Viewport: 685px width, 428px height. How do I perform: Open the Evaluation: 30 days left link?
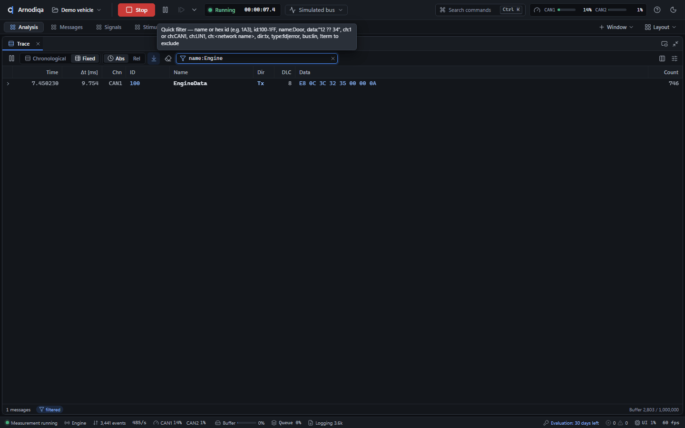571,423
